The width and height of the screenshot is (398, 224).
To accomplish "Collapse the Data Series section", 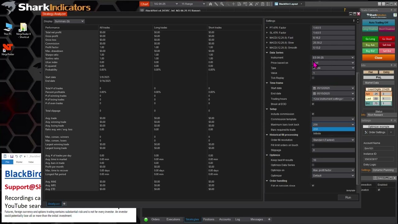I will (x=267, y=53).
